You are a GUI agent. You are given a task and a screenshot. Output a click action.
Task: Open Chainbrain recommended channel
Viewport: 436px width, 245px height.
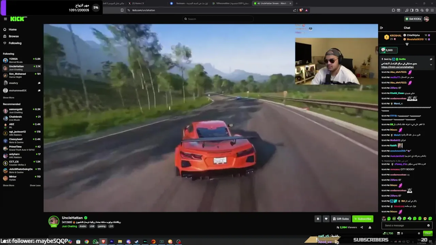[x=21, y=118]
